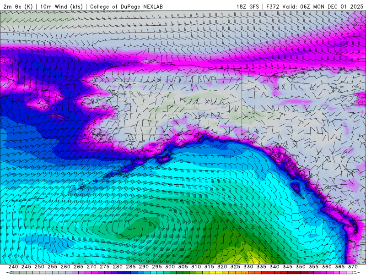Image resolution: width=366 pixels, height=275 pixels.
Task: Click the 295 value on the color scale
Action: click(x=157, y=267)
